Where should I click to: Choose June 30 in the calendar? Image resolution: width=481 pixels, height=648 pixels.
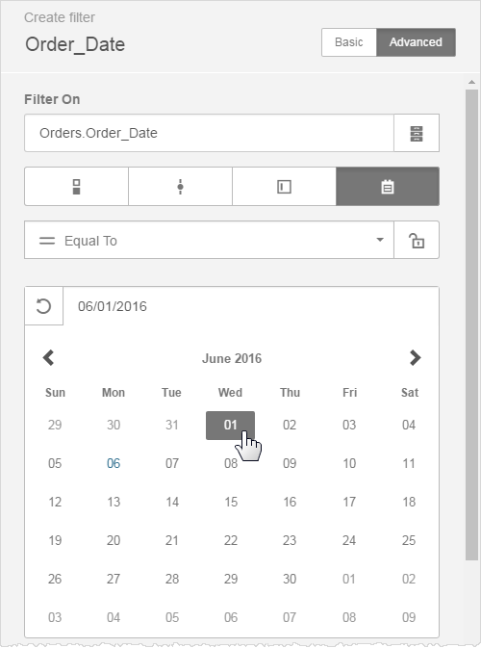[x=290, y=579]
